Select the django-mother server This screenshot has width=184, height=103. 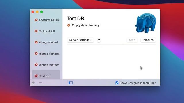46,65
